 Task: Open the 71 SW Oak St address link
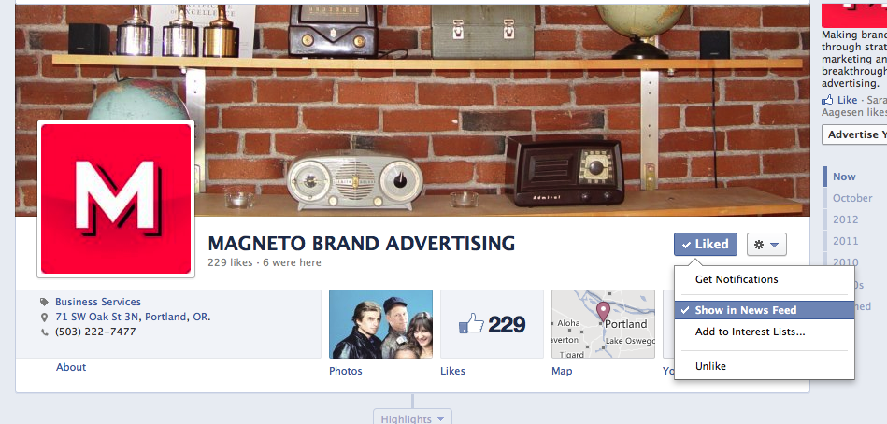click(x=133, y=317)
